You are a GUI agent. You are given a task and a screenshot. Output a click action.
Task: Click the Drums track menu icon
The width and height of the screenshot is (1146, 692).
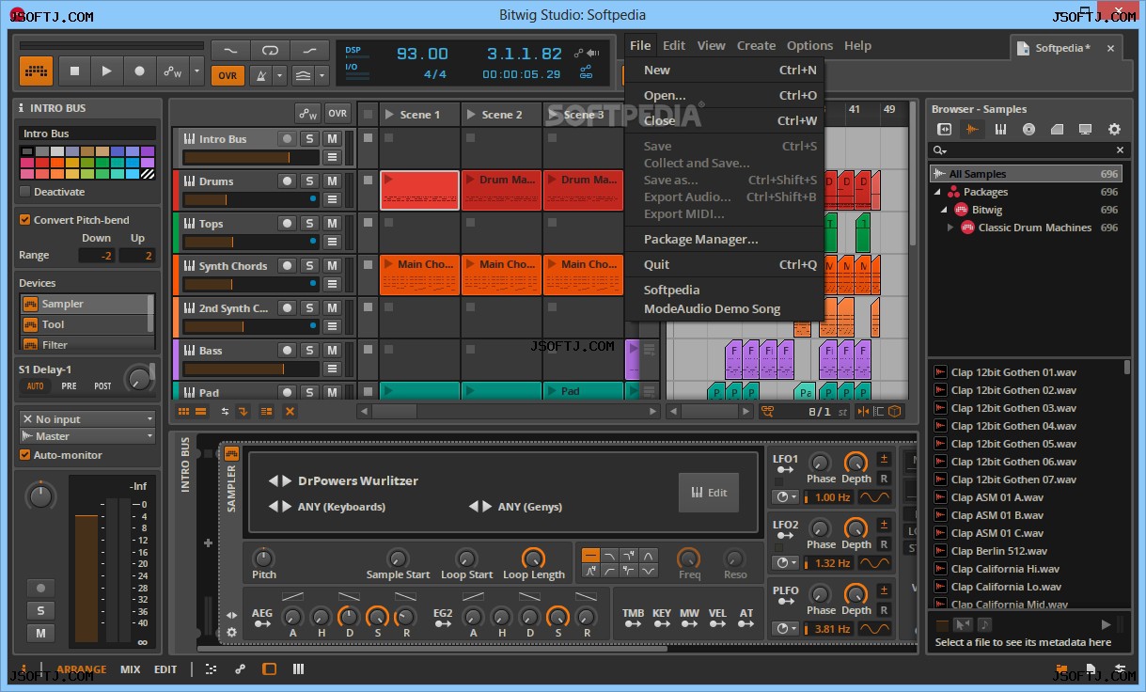click(x=332, y=199)
